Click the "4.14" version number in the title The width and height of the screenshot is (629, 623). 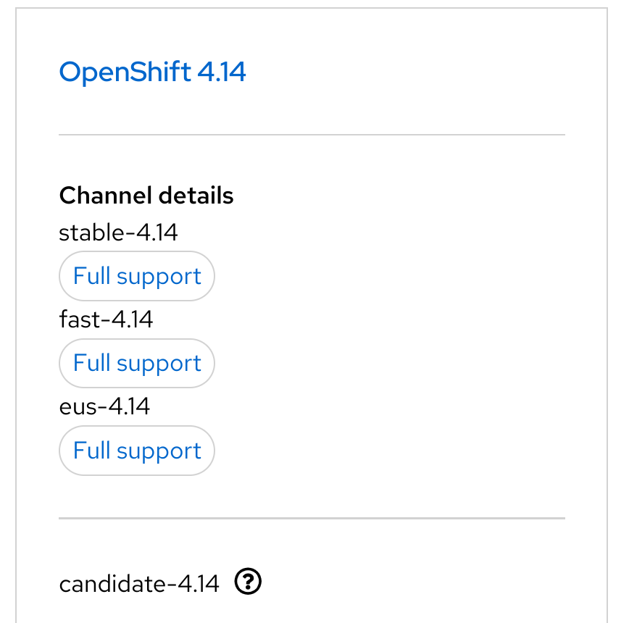221,72
